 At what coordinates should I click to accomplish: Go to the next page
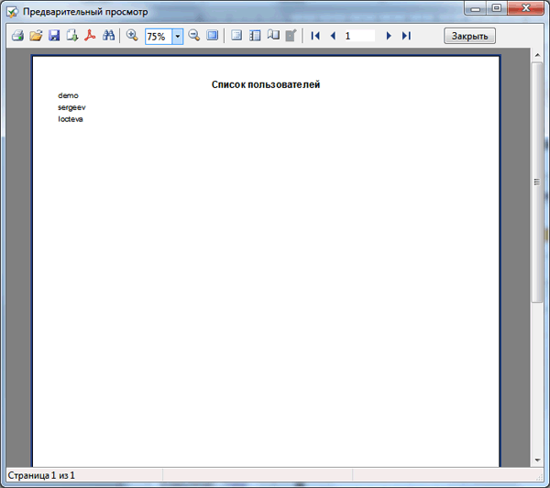389,36
